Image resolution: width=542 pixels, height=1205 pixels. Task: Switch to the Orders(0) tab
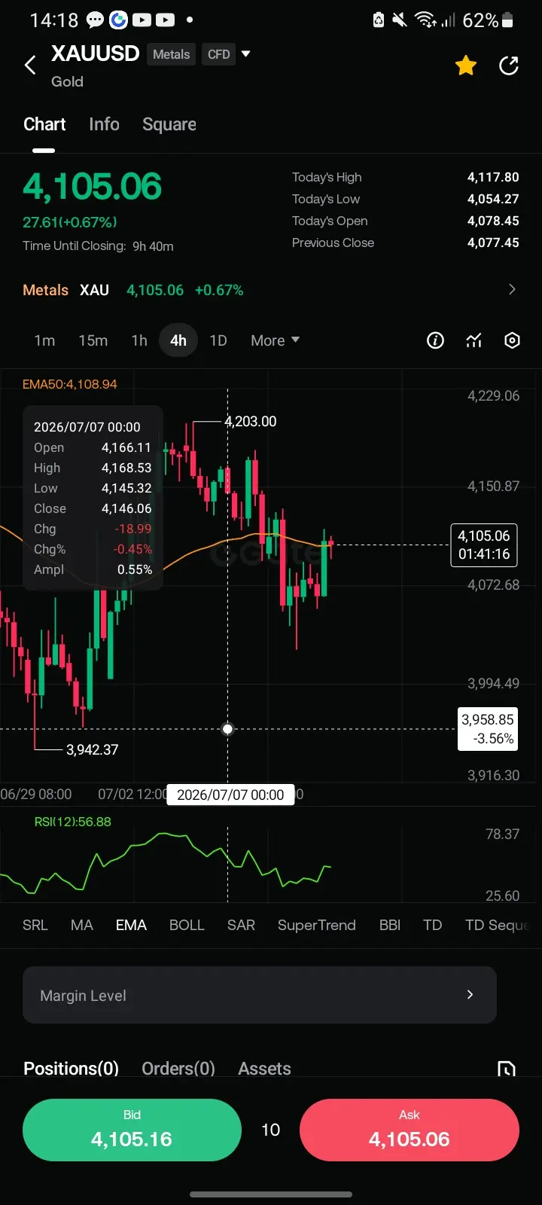point(178,1068)
